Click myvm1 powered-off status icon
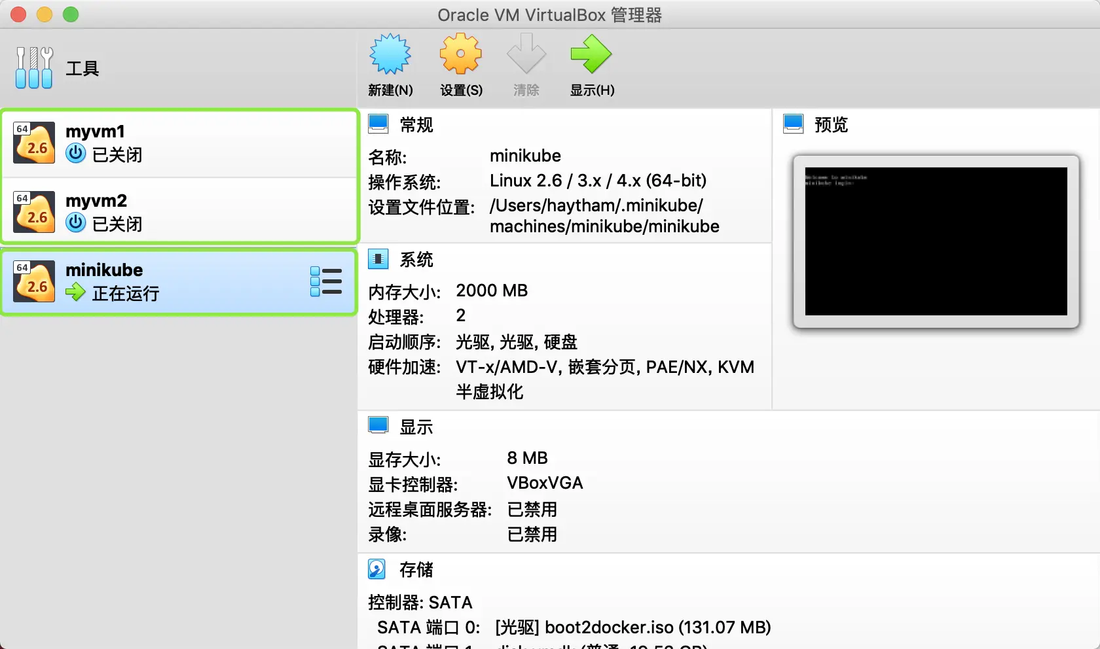Screen dimensions: 1100x649 pyautogui.click(x=76, y=154)
